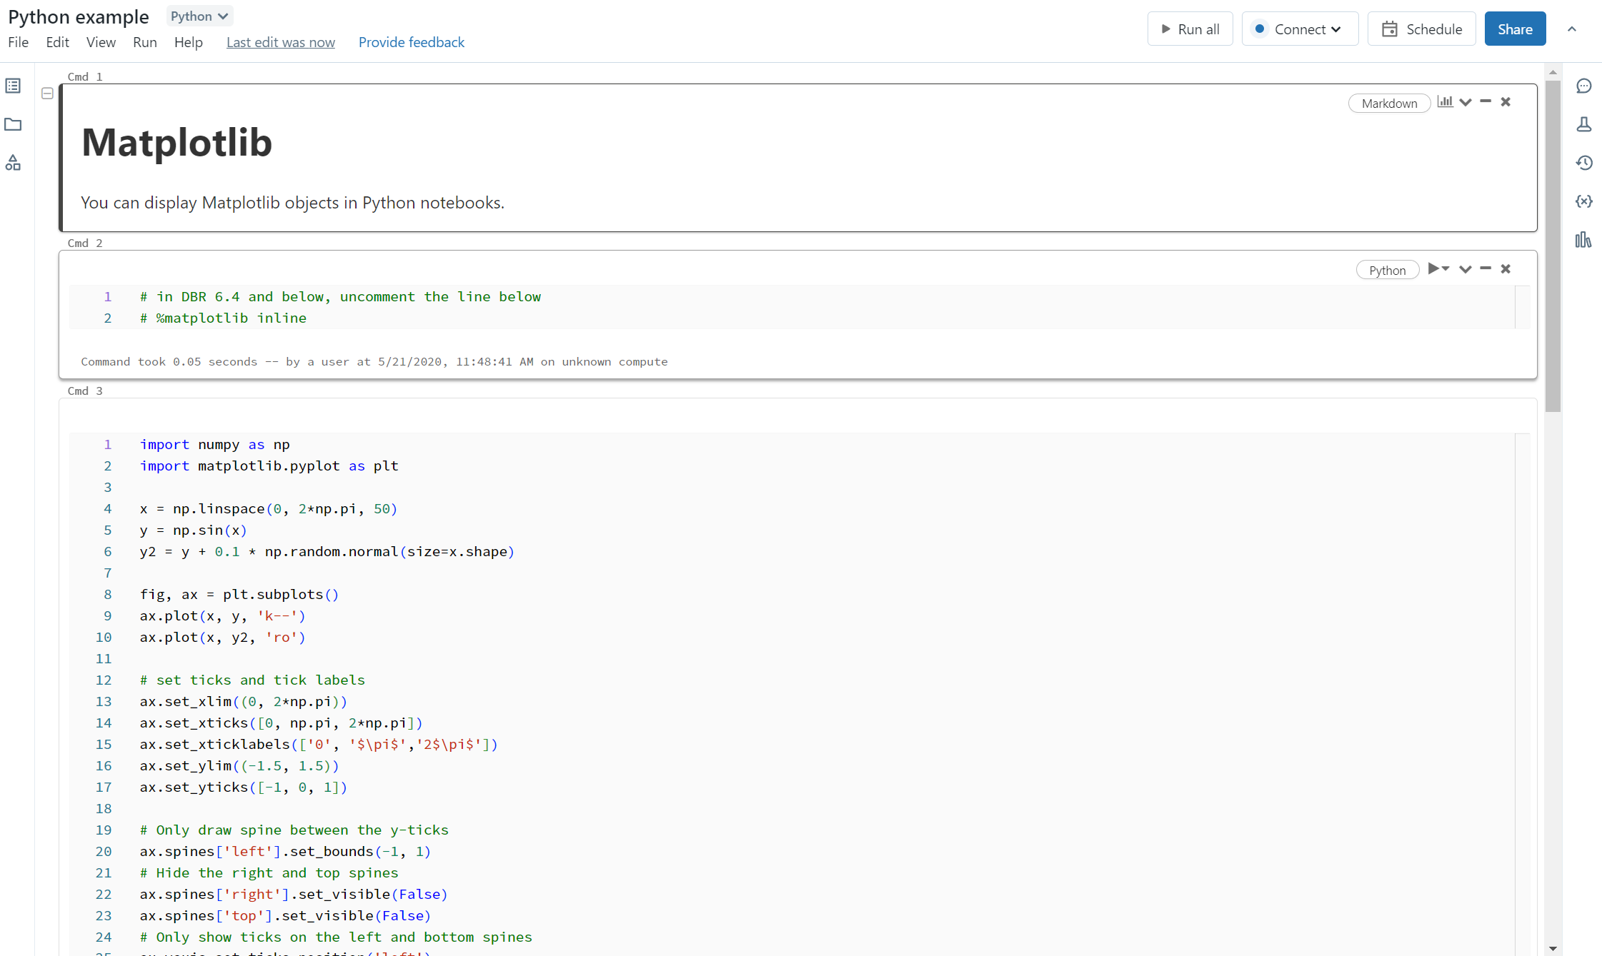Screen dimensions: 1602x956
Task: Open the Edit menu
Action: coord(57,42)
